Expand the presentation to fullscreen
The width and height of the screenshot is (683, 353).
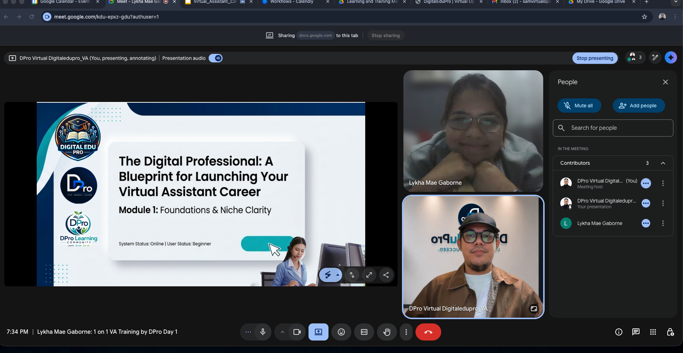tap(369, 275)
